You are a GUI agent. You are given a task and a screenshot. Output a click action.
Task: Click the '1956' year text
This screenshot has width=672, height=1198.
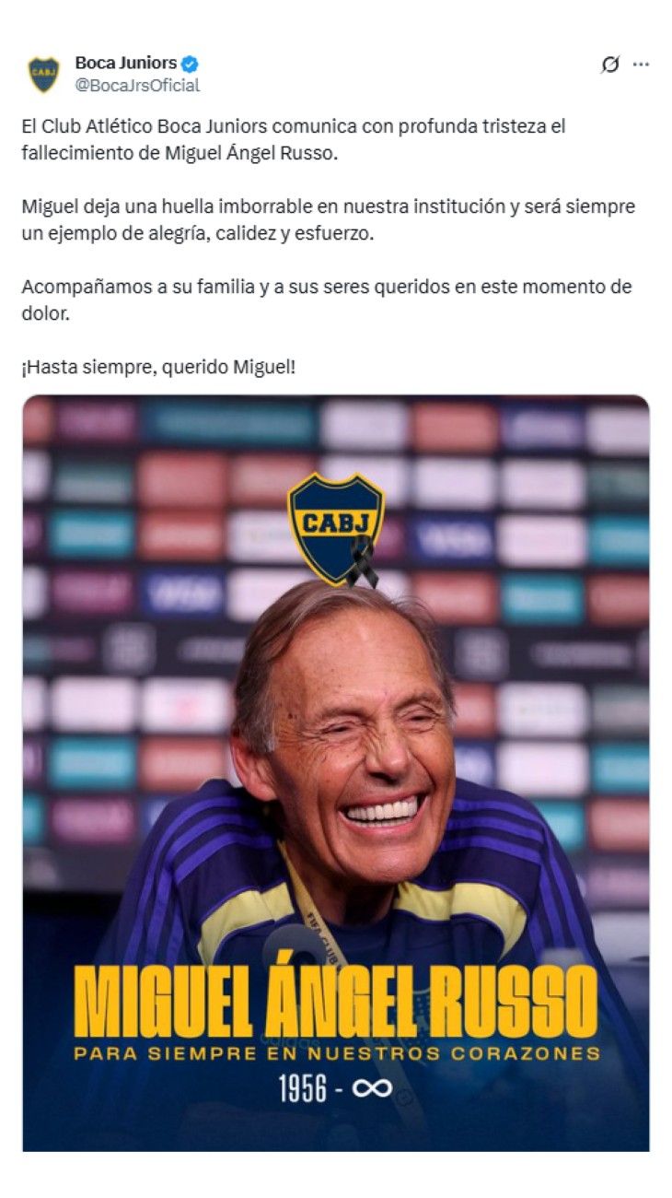point(303,1089)
